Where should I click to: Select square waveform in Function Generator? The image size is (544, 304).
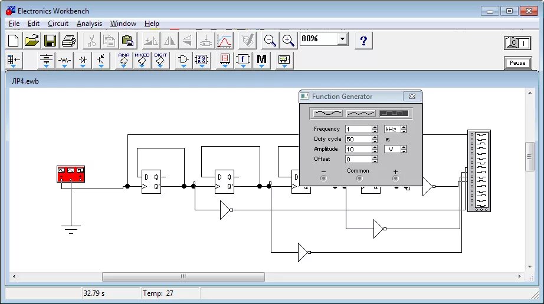(394, 113)
